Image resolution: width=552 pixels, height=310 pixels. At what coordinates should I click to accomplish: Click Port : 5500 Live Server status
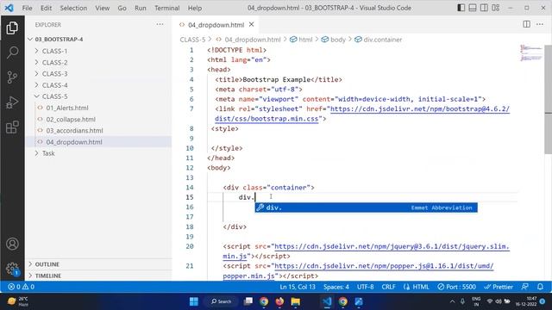[456, 287]
